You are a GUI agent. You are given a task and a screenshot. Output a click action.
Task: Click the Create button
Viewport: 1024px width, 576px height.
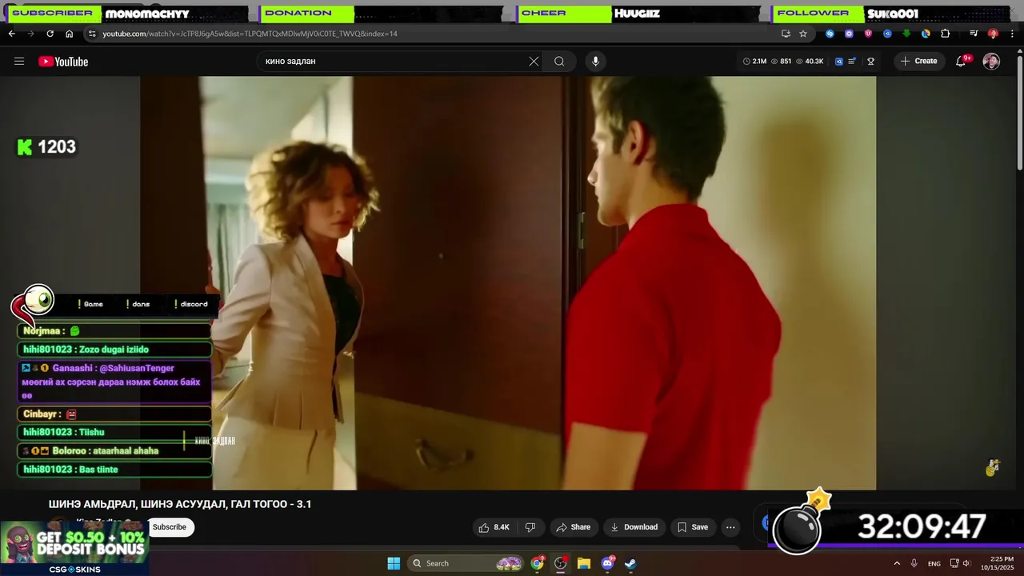click(918, 61)
